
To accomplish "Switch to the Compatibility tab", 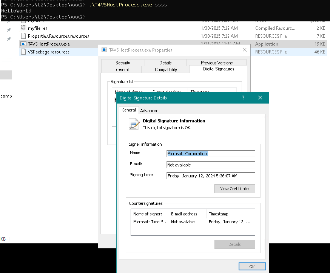I will point(166,70).
